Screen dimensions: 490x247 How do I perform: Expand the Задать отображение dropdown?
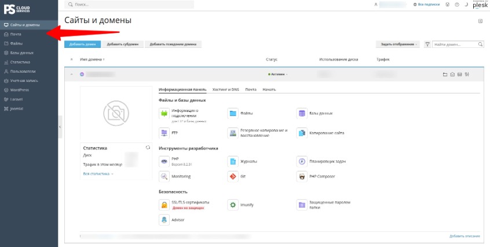click(x=398, y=44)
